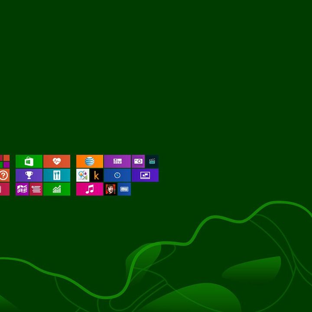Open the Health & Fitness heart tile
This screenshot has width=312, height=312.
[57, 161]
